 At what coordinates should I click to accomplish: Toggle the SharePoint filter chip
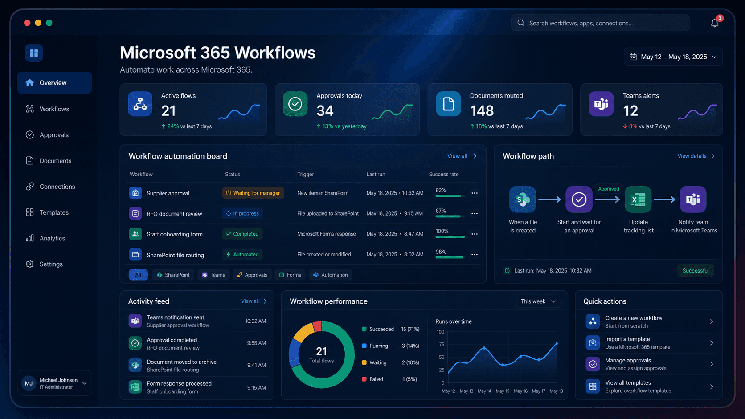click(173, 275)
